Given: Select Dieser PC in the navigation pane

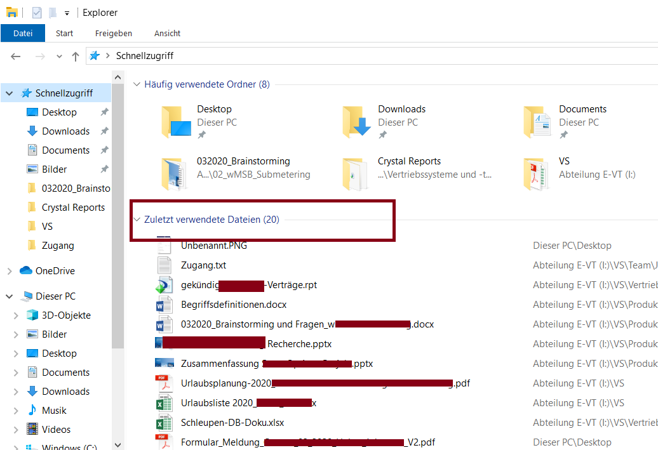Looking at the screenshot, I should [55, 296].
